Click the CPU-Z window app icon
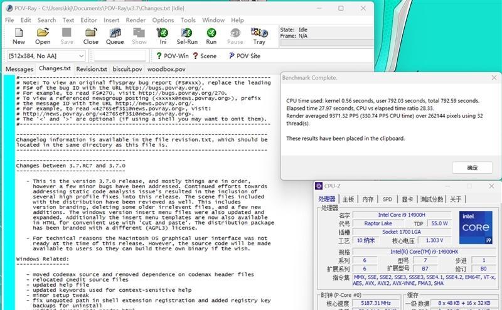Image resolution: width=502 pixels, height=310 pixels. click(x=319, y=186)
